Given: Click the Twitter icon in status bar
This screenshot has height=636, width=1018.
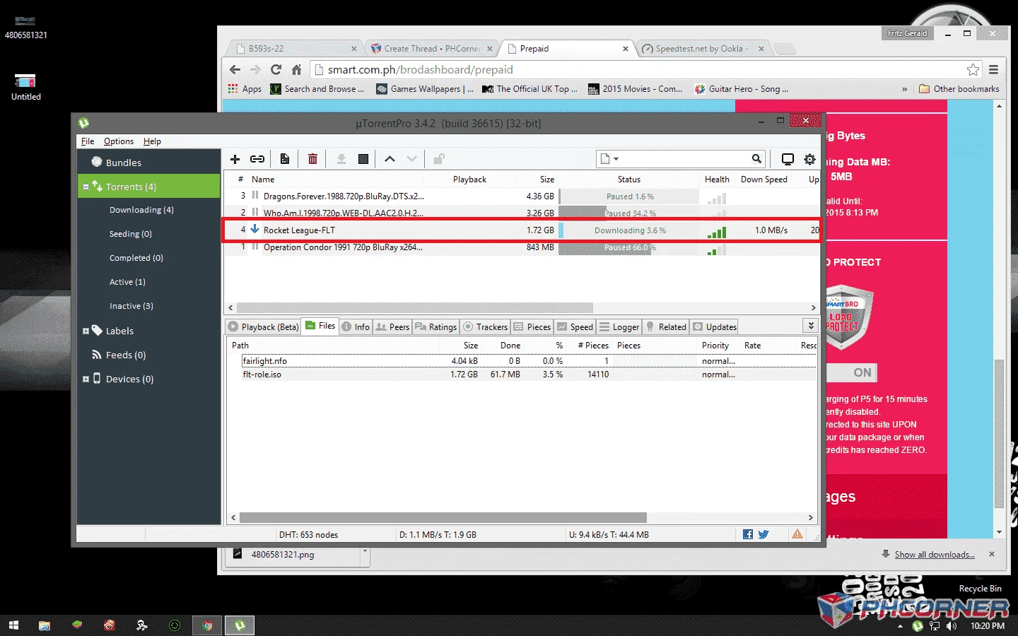Looking at the screenshot, I should point(763,534).
